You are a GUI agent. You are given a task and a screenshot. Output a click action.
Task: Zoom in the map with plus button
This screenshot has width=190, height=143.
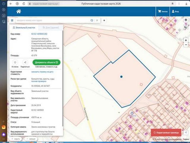click(x=186, y=40)
